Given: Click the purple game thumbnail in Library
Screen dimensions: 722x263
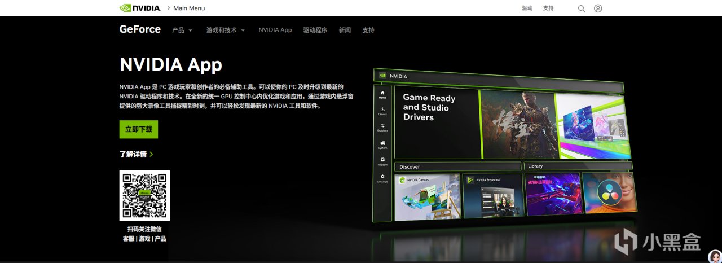Looking at the screenshot, I should [553, 195].
